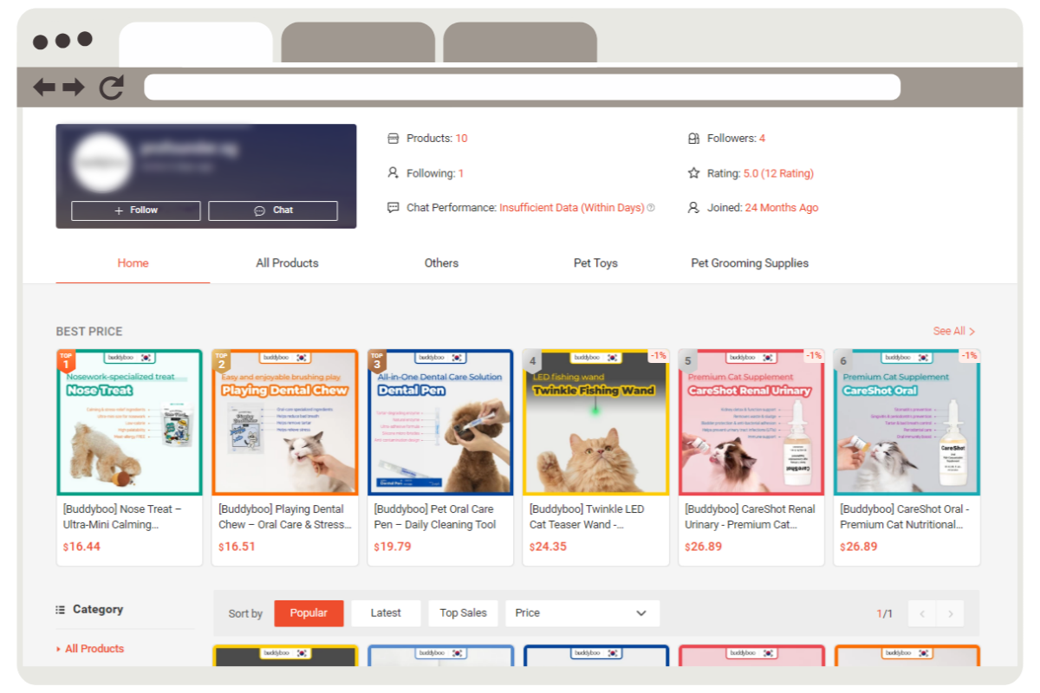The width and height of the screenshot is (1040, 693).
Task: Start a Chat with the seller
Action: [x=273, y=210]
